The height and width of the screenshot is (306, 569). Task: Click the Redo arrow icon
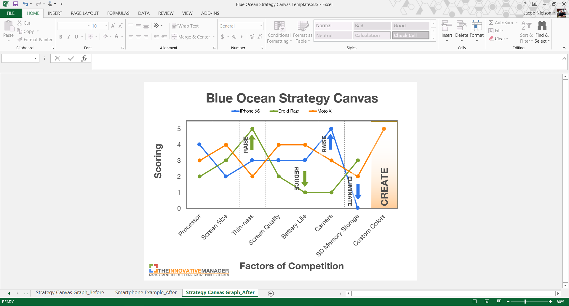pos(39,4)
